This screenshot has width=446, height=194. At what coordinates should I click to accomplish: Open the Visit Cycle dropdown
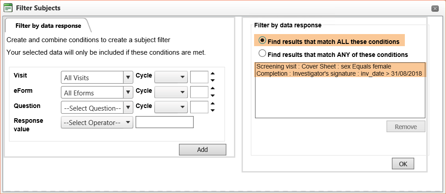pos(171,77)
